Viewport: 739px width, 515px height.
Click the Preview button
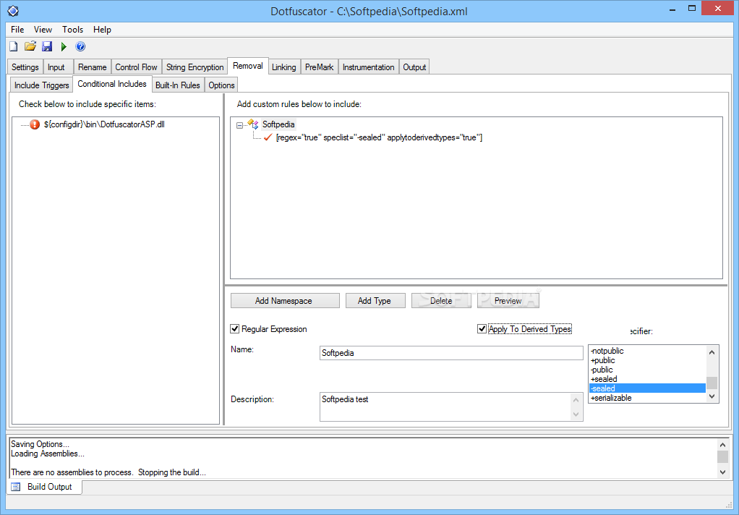(x=508, y=300)
